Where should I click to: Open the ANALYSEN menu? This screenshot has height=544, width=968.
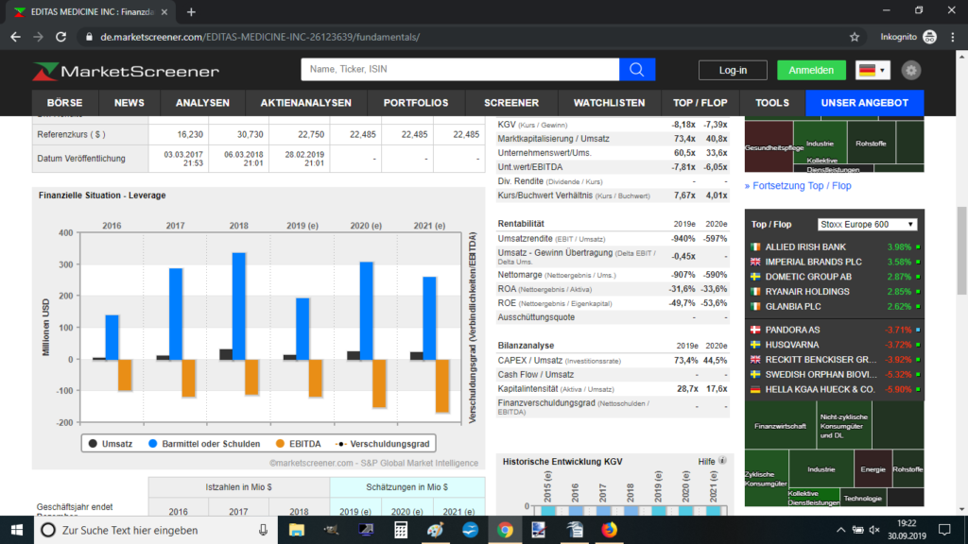click(202, 103)
